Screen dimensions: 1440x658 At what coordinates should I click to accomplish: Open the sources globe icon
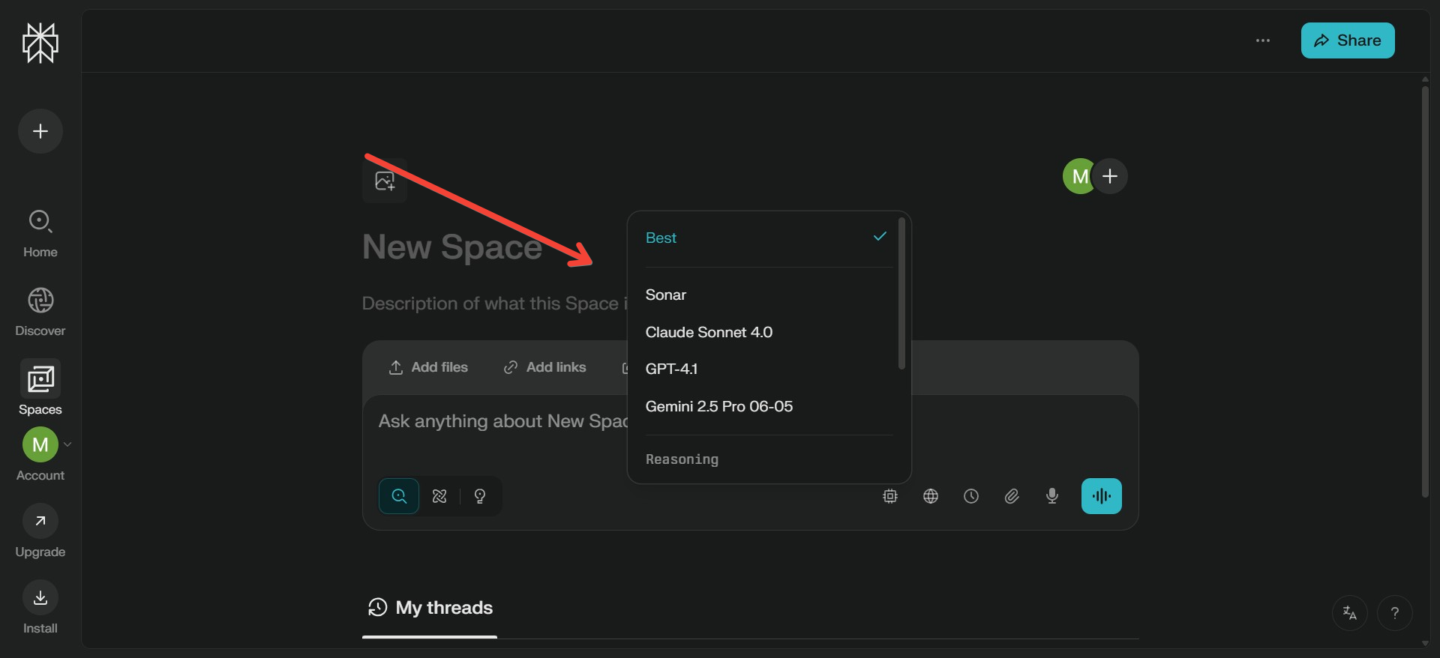(x=931, y=496)
